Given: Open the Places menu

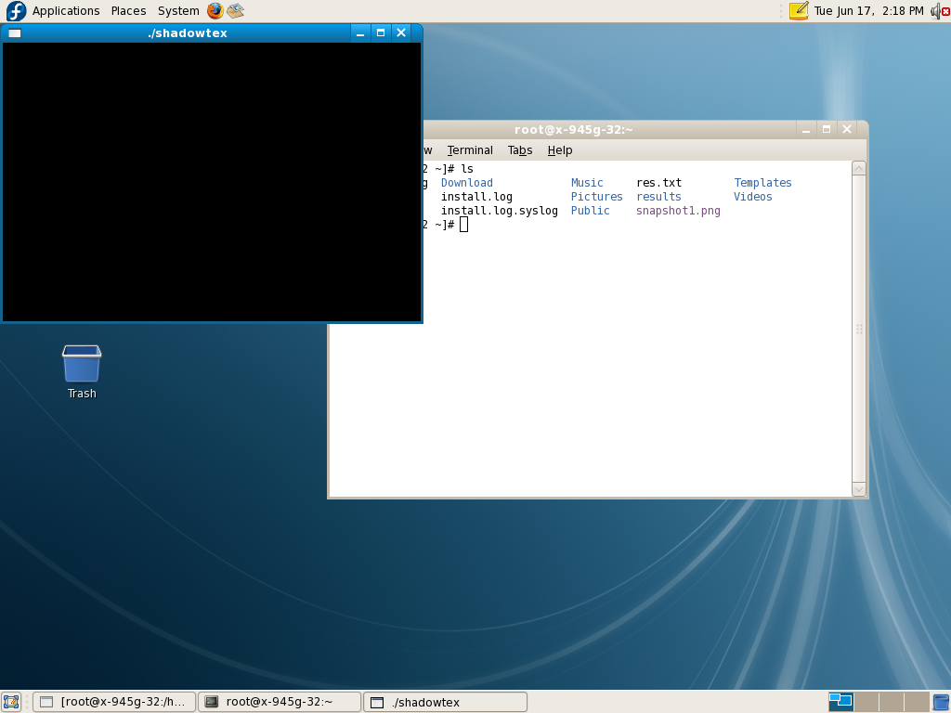Looking at the screenshot, I should (128, 11).
